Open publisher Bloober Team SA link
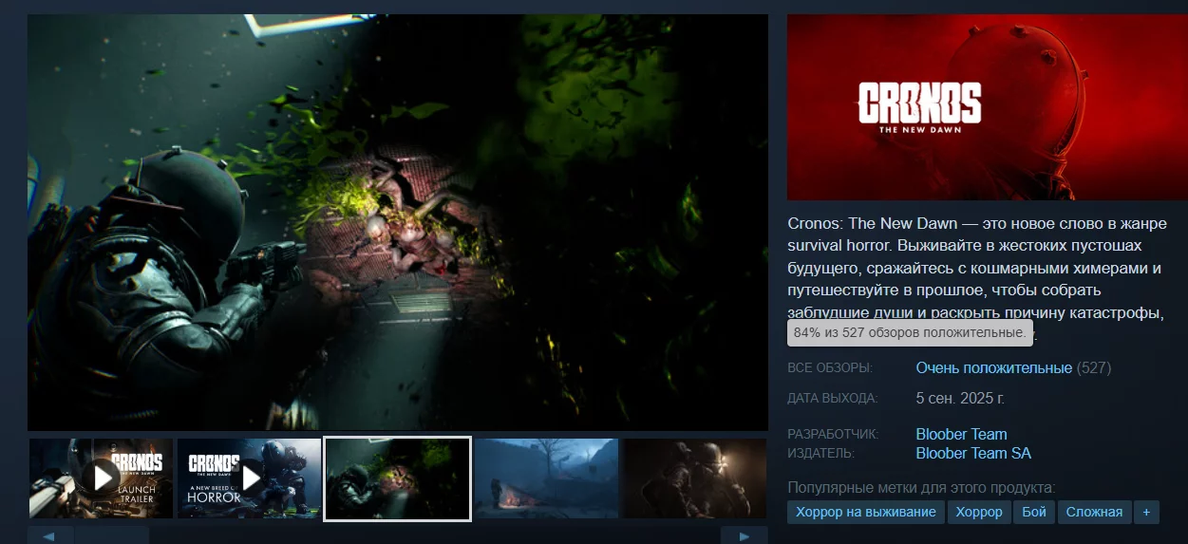This screenshot has width=1188, height=544. click(972, 453)
